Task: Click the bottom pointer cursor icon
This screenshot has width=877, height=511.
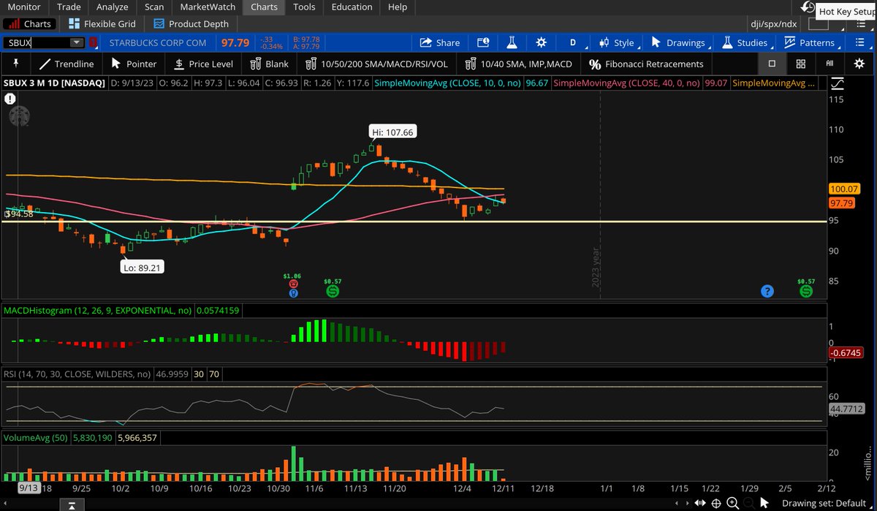Action: tap(764, 503)
